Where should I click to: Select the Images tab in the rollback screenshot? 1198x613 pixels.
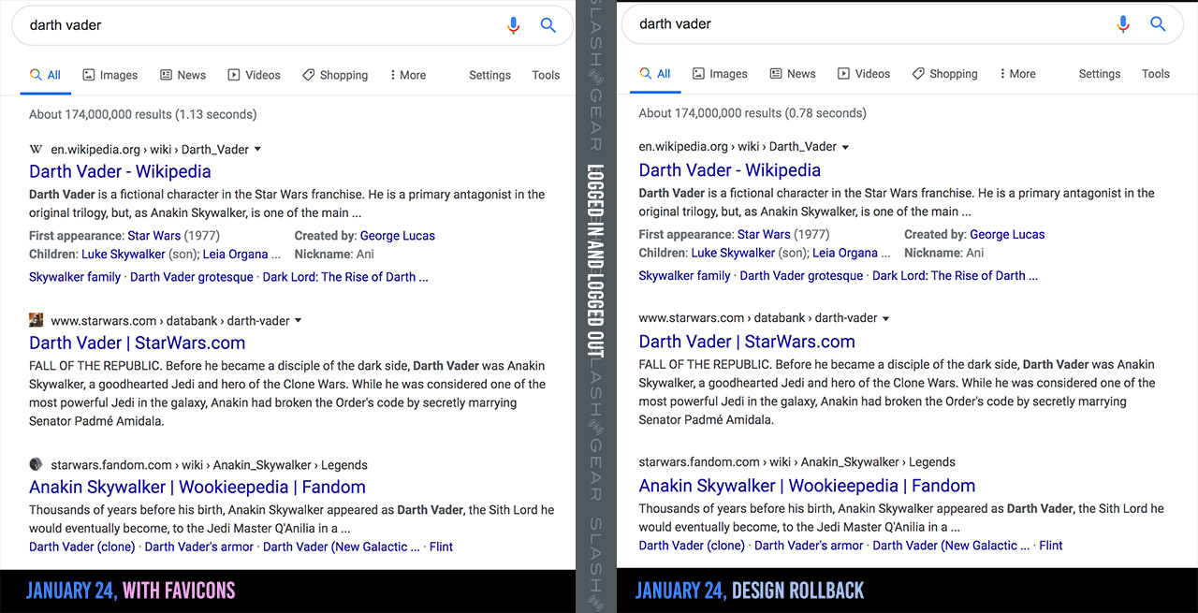(719, 74)
